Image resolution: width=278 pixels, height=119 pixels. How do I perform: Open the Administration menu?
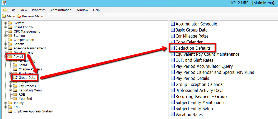click(x=61, y=10)
